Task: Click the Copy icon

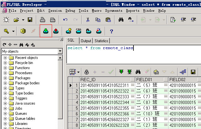Action: coord(98,20)
